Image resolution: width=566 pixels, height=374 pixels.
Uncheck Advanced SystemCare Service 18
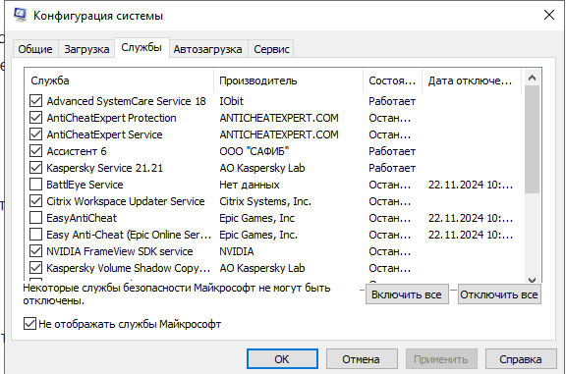35,101
